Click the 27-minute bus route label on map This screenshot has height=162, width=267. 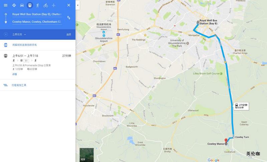[x=241, y=106]
